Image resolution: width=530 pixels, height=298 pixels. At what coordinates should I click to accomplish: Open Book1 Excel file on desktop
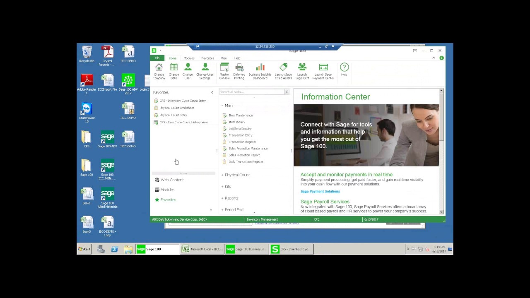[x=87, y=196]
